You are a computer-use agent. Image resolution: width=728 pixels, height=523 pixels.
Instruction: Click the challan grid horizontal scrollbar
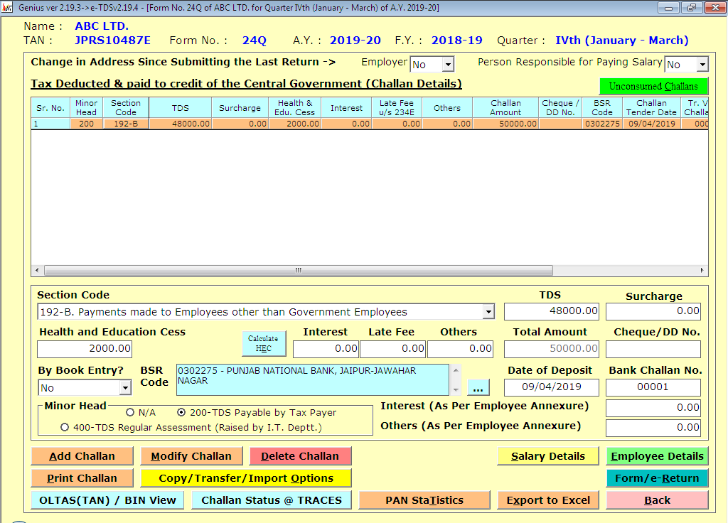pos(299,271)
